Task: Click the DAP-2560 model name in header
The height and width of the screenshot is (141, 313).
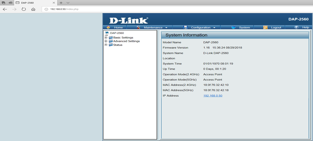Action: [x=298, y=19]
